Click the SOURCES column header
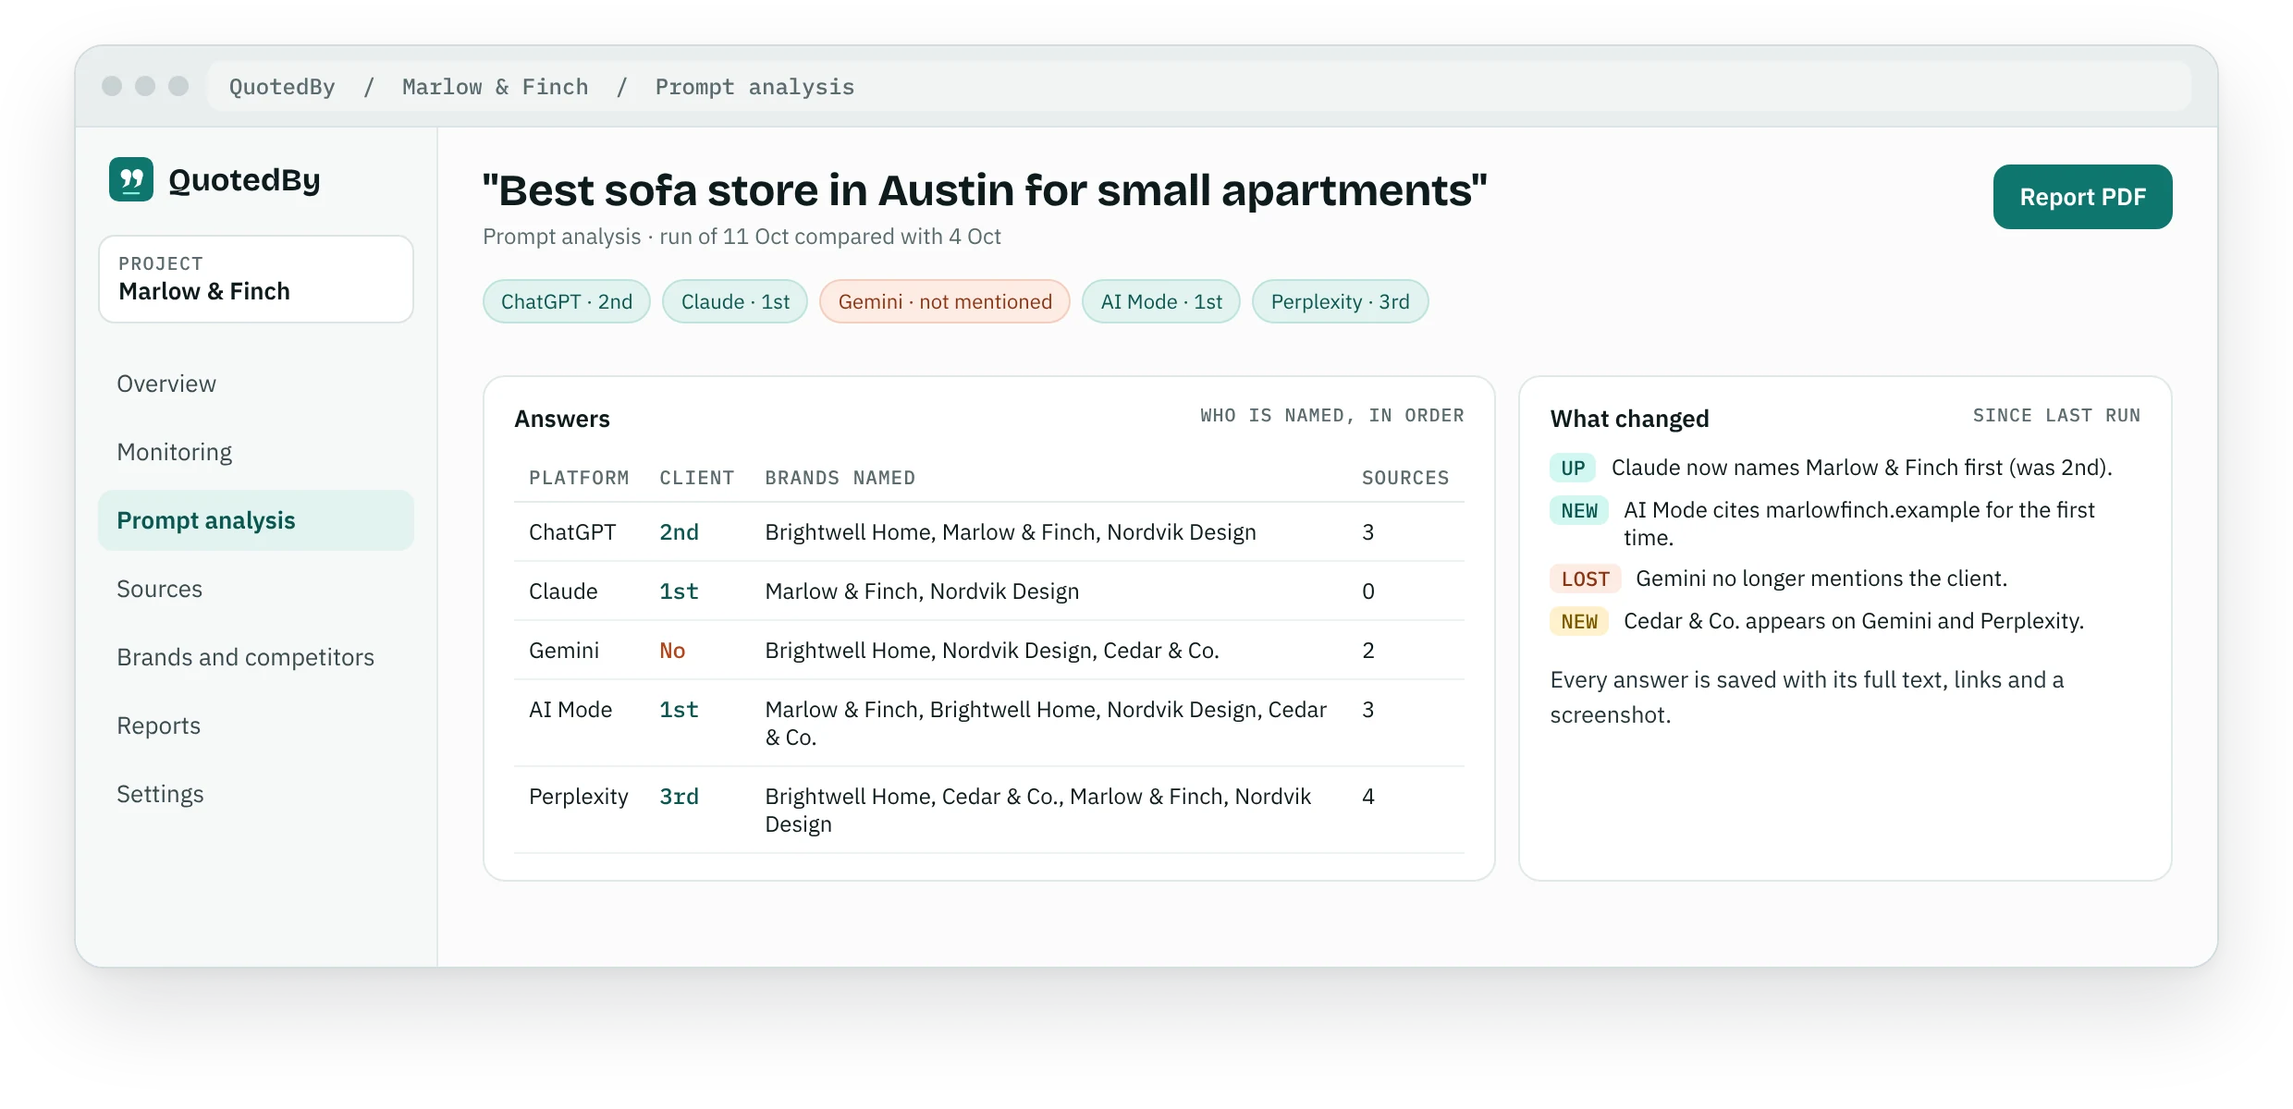 click(x=1405, y=478)
